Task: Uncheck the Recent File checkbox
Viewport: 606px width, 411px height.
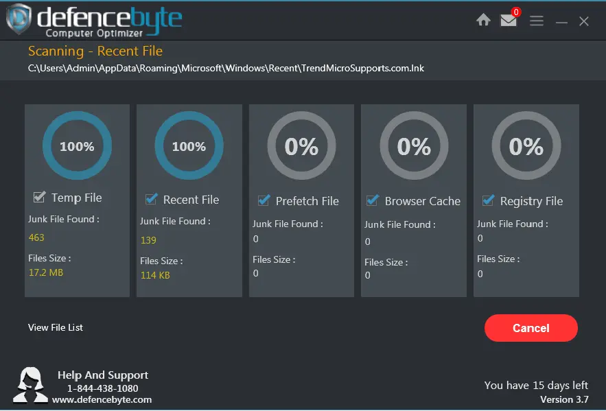Action: tap(151, 199)
